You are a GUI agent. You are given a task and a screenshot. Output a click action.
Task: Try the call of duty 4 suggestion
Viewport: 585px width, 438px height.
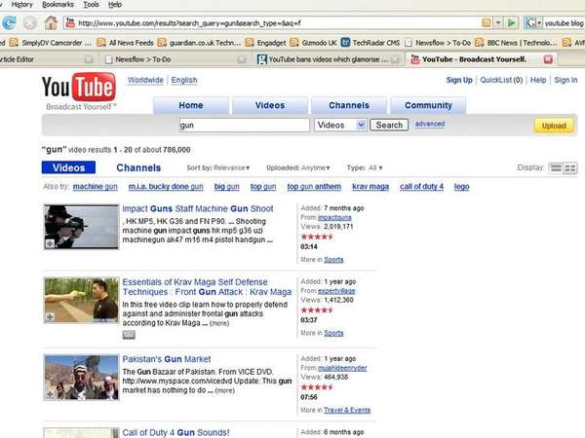coord(421,187)
